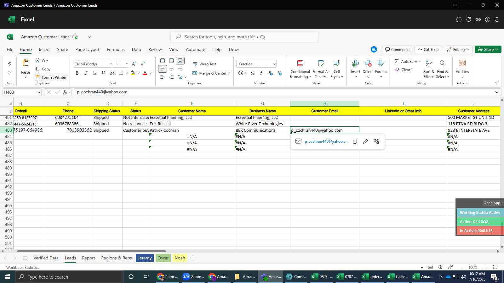
Task: Open Conditional Formatting menu
Action: click(300, 69)
